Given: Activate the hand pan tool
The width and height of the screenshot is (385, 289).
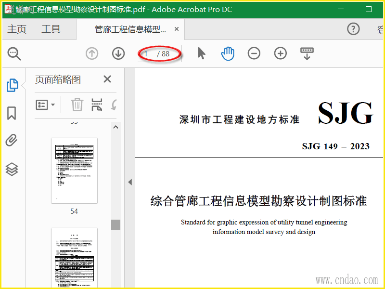Looking at the screenshot, I should coord(228,53).
